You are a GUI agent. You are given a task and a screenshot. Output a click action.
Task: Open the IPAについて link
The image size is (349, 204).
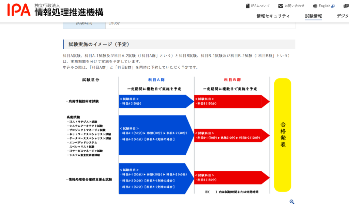tap(260, 6)
